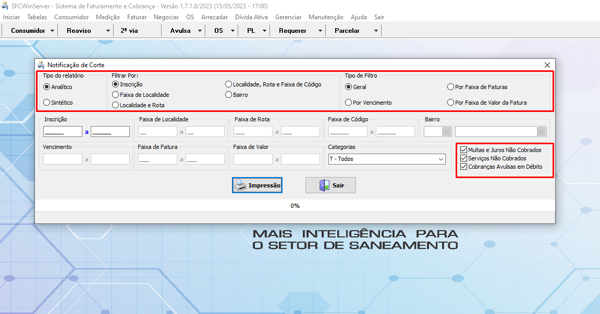
Task: Select Faixa de Localidade filter option
Action: pyautogui.click(x=116, y=95)
